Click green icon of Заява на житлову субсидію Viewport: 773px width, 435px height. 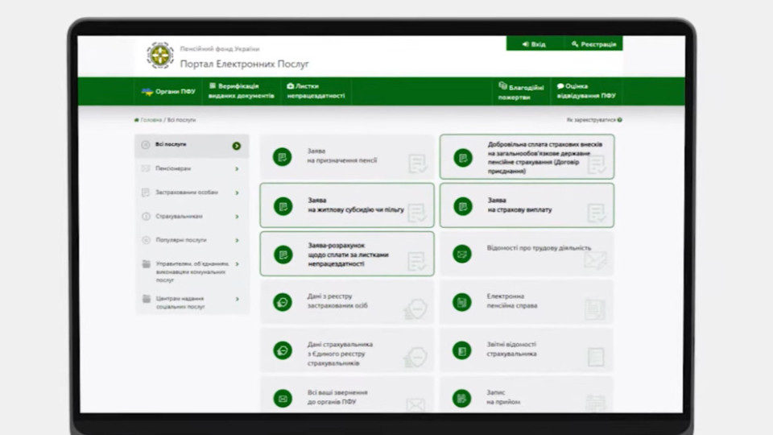point(283,206)
